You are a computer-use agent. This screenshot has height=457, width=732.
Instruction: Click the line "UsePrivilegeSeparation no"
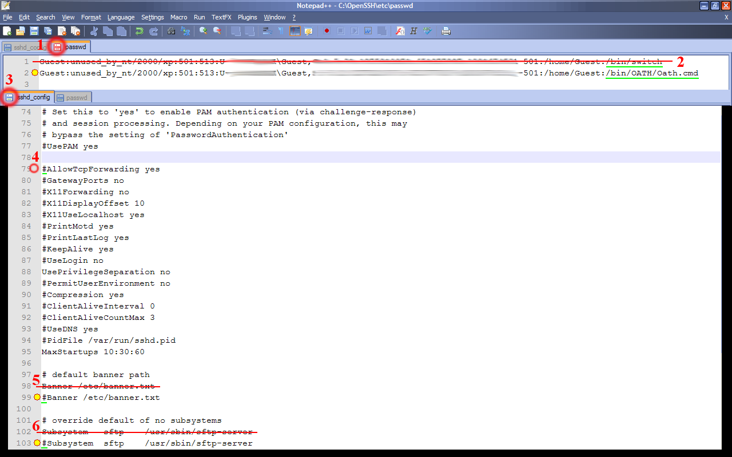pos(106,272)
